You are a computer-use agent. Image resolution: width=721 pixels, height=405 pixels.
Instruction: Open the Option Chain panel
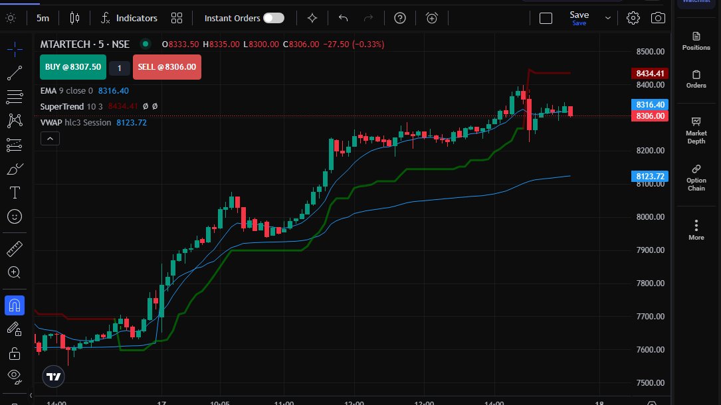(x=696, y=178)
